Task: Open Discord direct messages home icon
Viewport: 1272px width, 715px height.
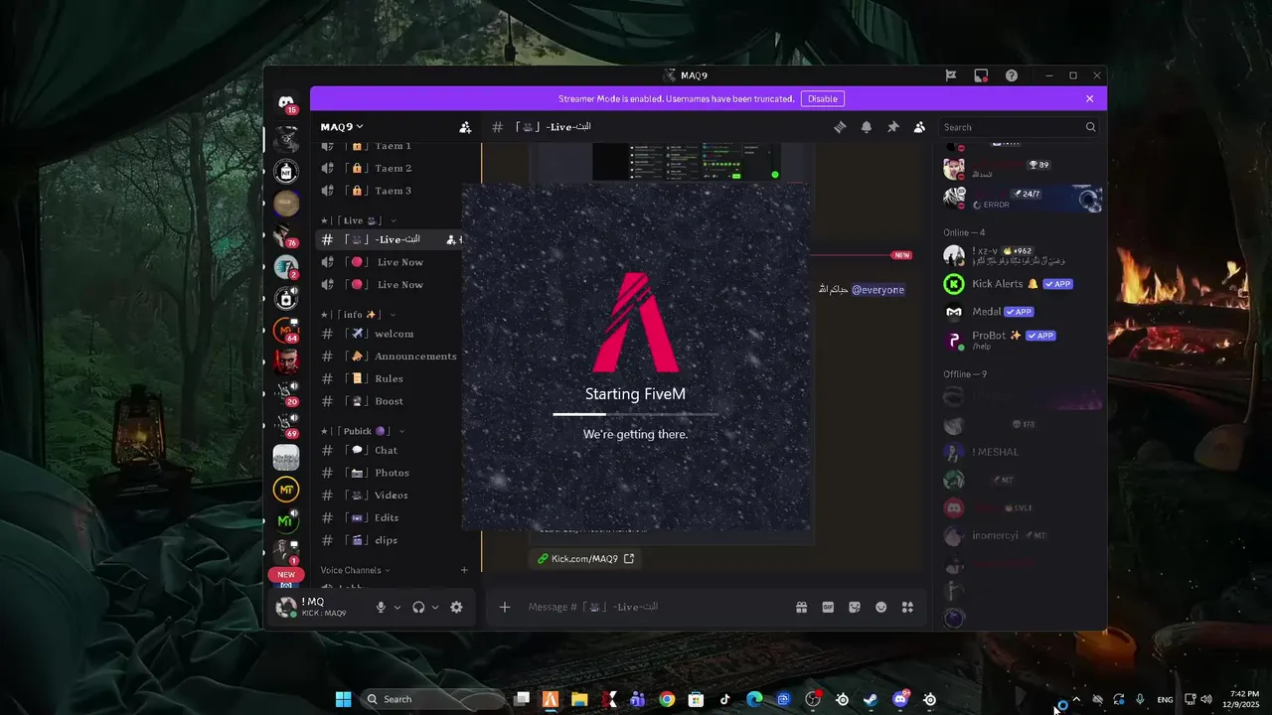Action: tap(286, 103)
